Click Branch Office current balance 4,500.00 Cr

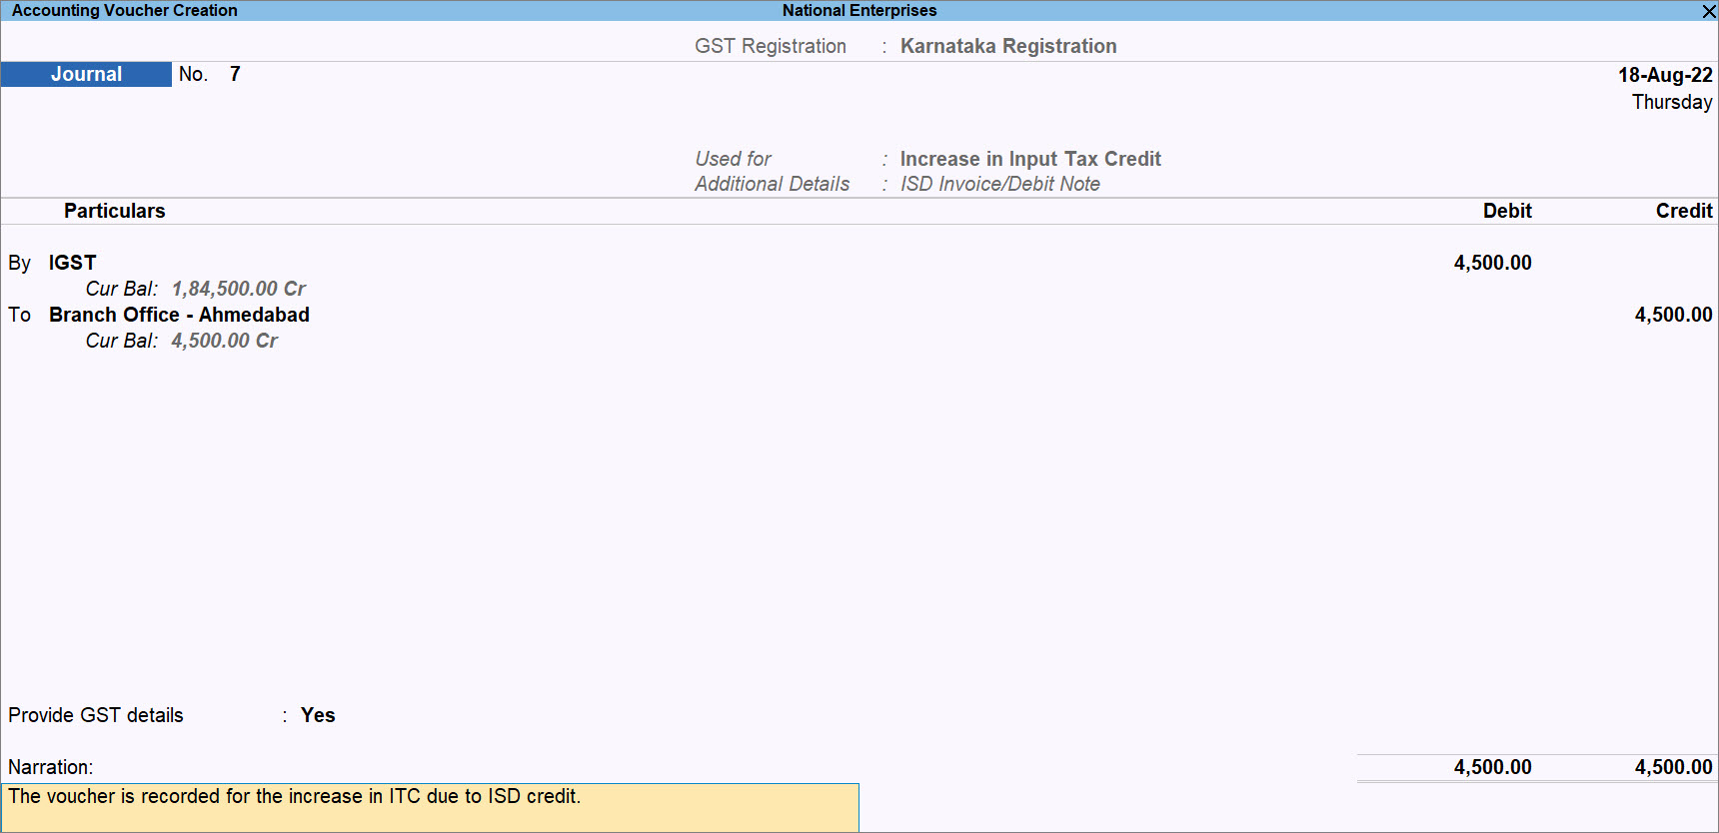pyautogui.click(x=225, y=341)
